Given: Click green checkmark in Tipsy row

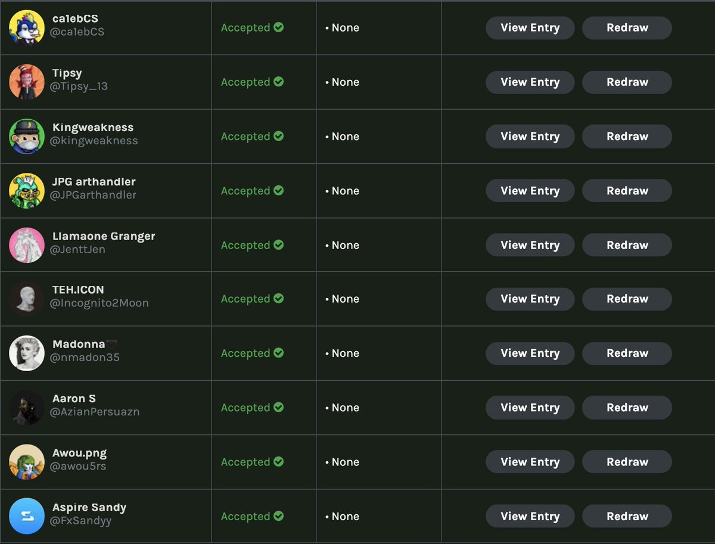Looking at the screenshot, I should coord(278,82).
